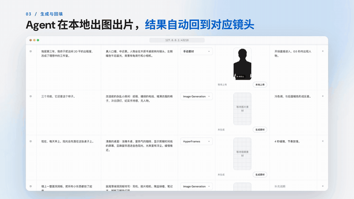Screen dimensions: 354x199
Task: Remove the 独居第三年 row with its × icon
Action: (323, 51)
